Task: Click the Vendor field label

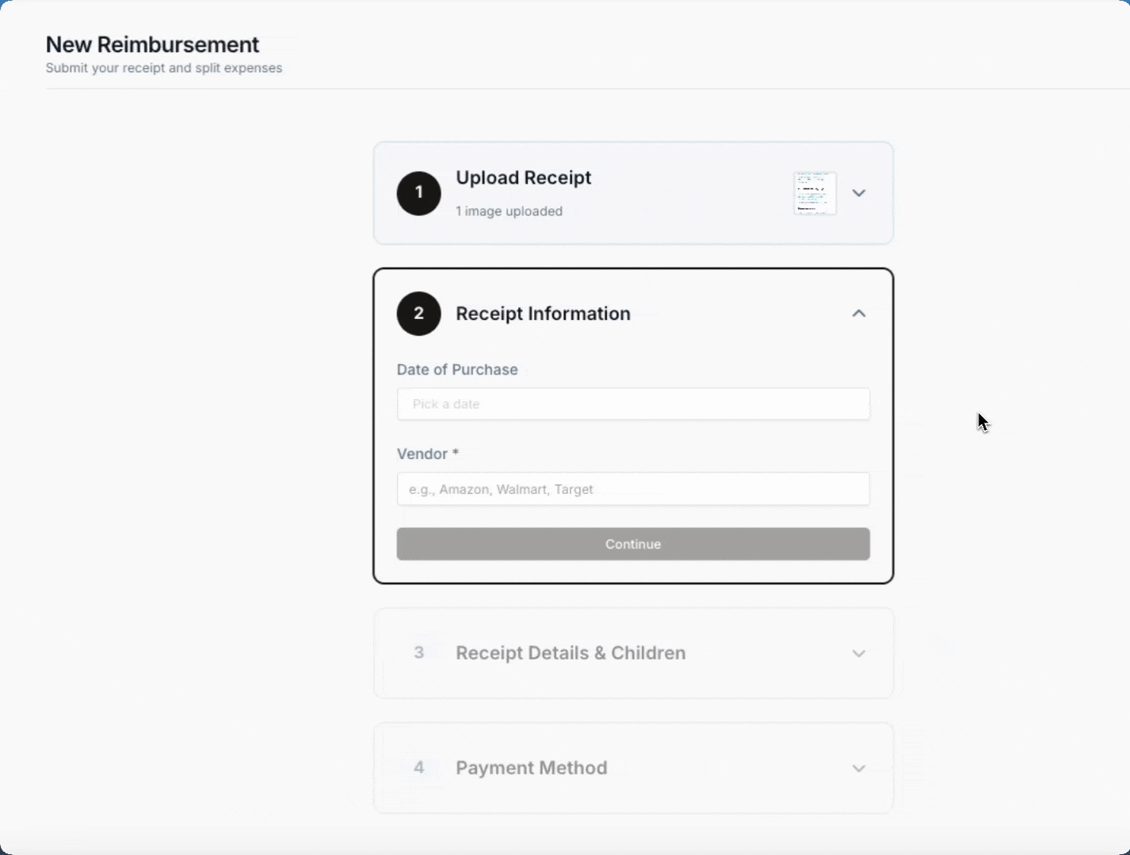Action: tap(427, 454)
